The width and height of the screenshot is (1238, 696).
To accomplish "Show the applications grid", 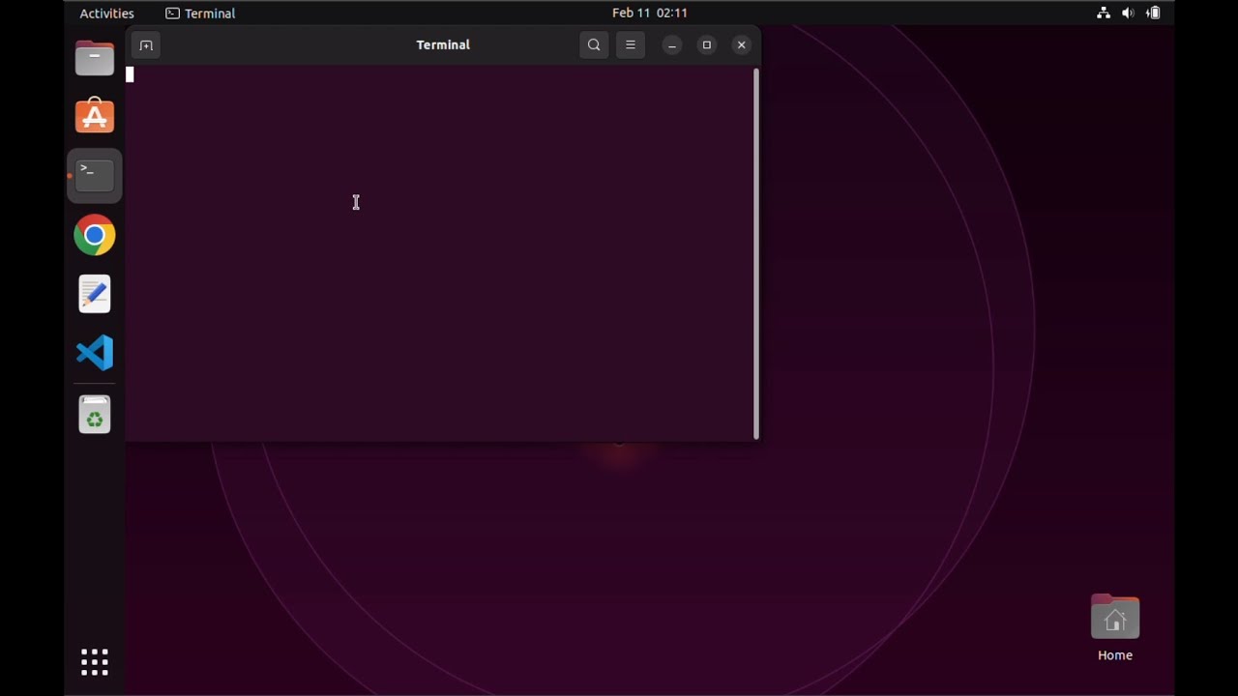I will [x=95, y=662].
